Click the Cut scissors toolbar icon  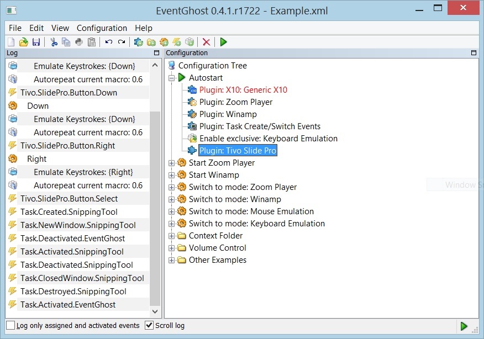pos(54,42)
